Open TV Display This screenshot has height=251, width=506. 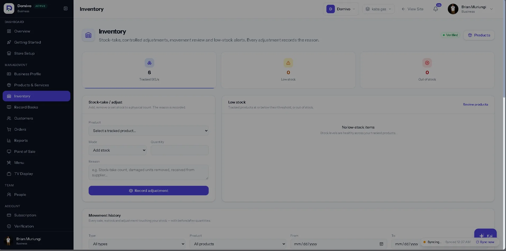37,174
